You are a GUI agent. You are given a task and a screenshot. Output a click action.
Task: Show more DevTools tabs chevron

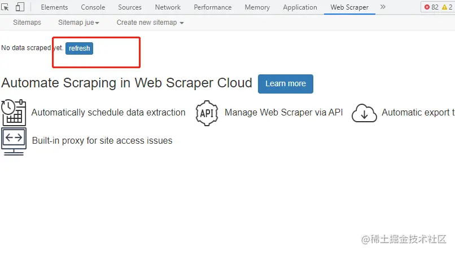point(383,7)
